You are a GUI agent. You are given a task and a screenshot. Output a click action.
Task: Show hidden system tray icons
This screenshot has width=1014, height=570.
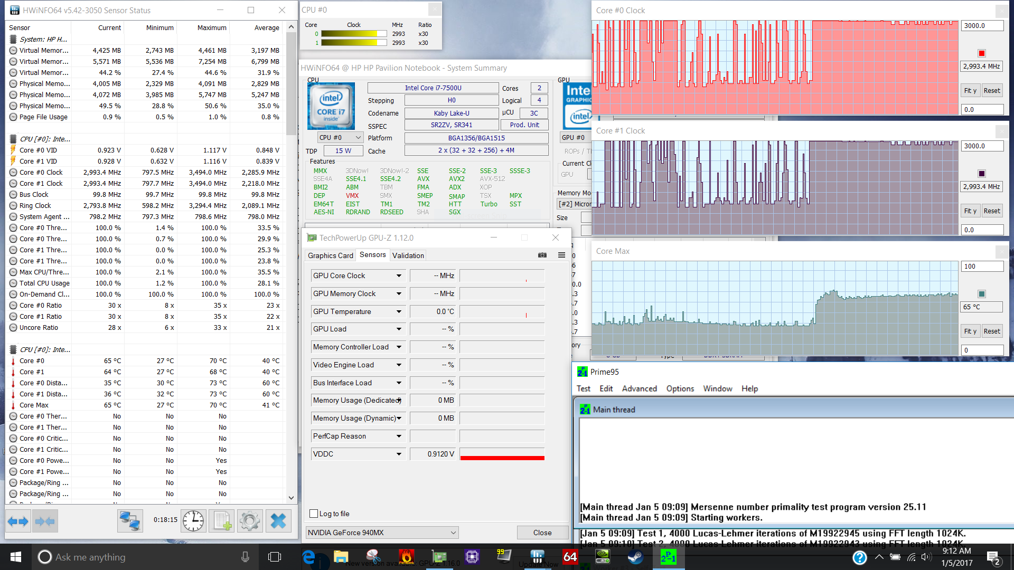pos(879,557)
